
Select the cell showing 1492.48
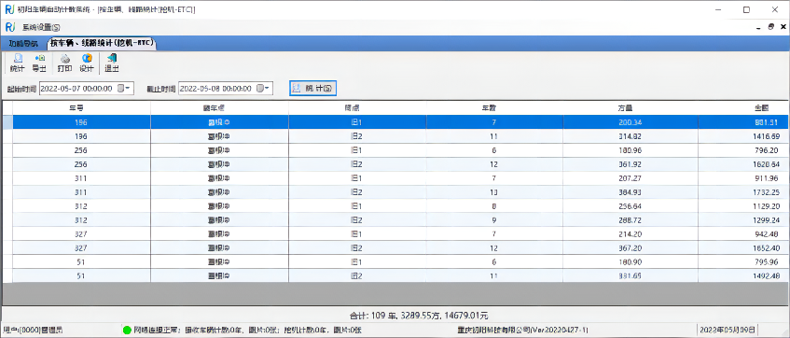pos(743,276)
